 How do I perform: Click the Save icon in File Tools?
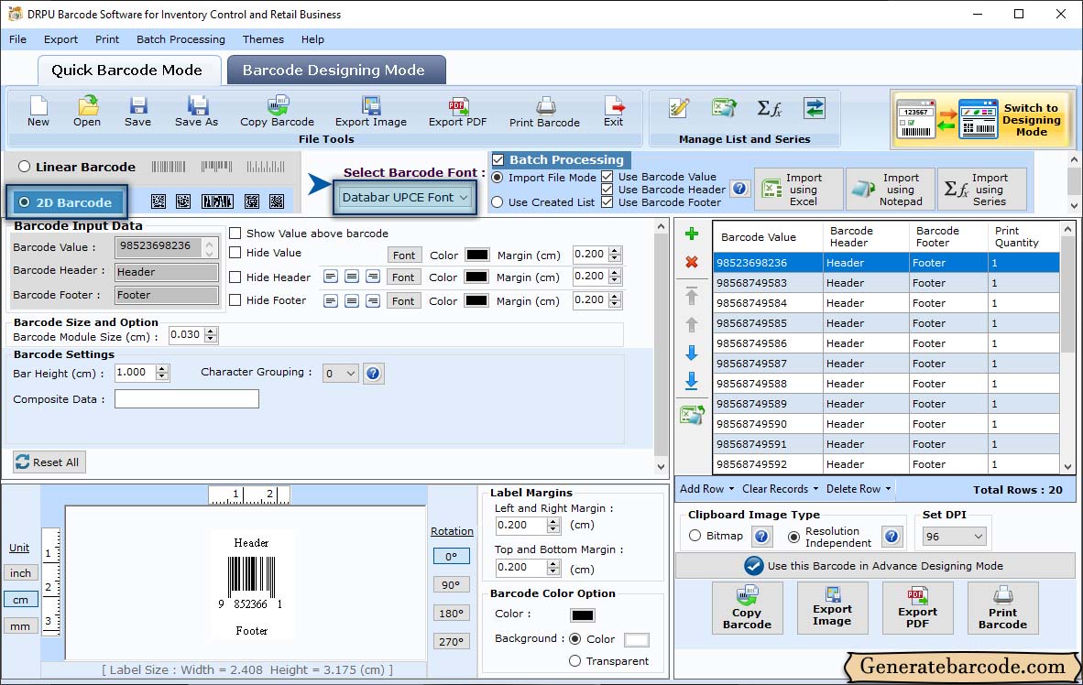pyautogui.click(x=137, y=112)
